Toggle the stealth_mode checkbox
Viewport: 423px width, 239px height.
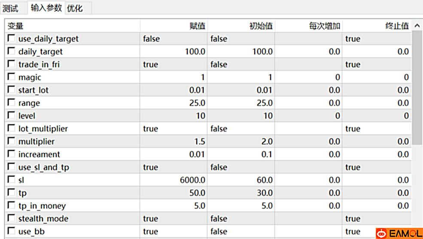(11, 218)
